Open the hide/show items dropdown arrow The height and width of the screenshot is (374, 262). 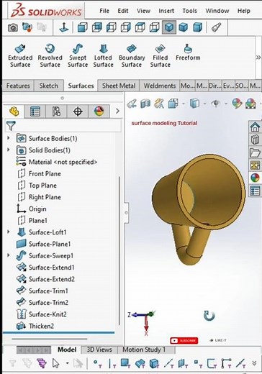point(226,104)
